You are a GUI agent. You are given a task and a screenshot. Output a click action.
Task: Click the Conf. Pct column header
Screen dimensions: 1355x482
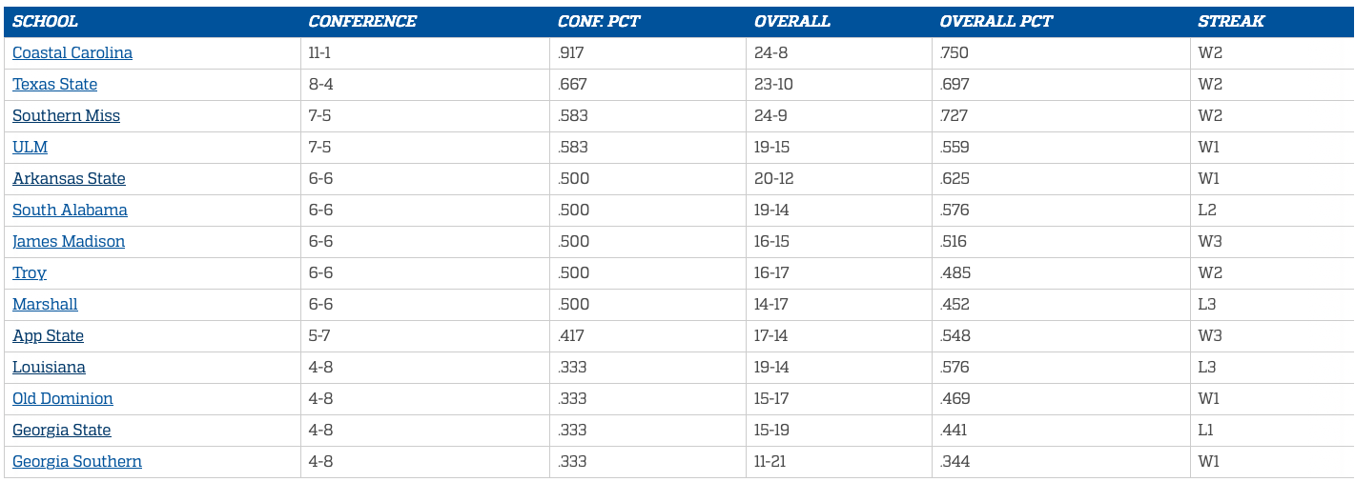tap(599, 22)
